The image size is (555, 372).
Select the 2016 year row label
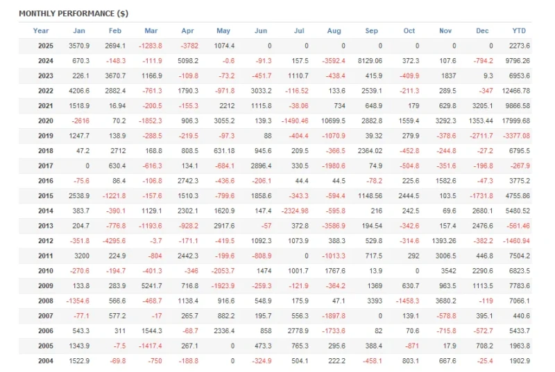point(46,181)
